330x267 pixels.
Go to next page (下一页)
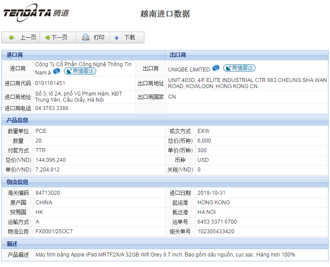click(x=58, y=38)
